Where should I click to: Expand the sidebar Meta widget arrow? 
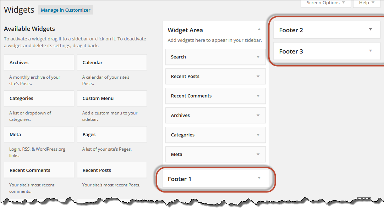coord(258,155)
